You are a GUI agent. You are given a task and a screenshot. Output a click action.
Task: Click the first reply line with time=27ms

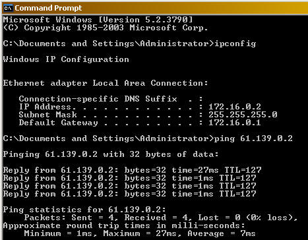132,170
